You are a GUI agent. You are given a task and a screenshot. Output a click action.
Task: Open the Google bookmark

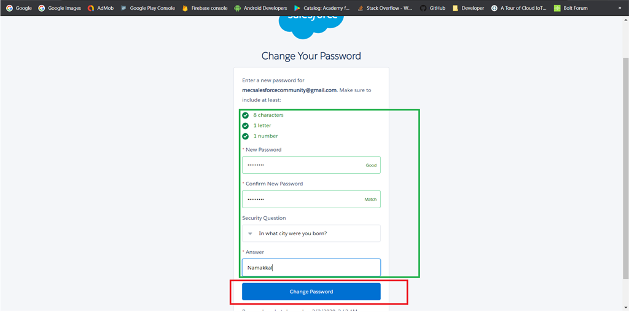point(19,8)
